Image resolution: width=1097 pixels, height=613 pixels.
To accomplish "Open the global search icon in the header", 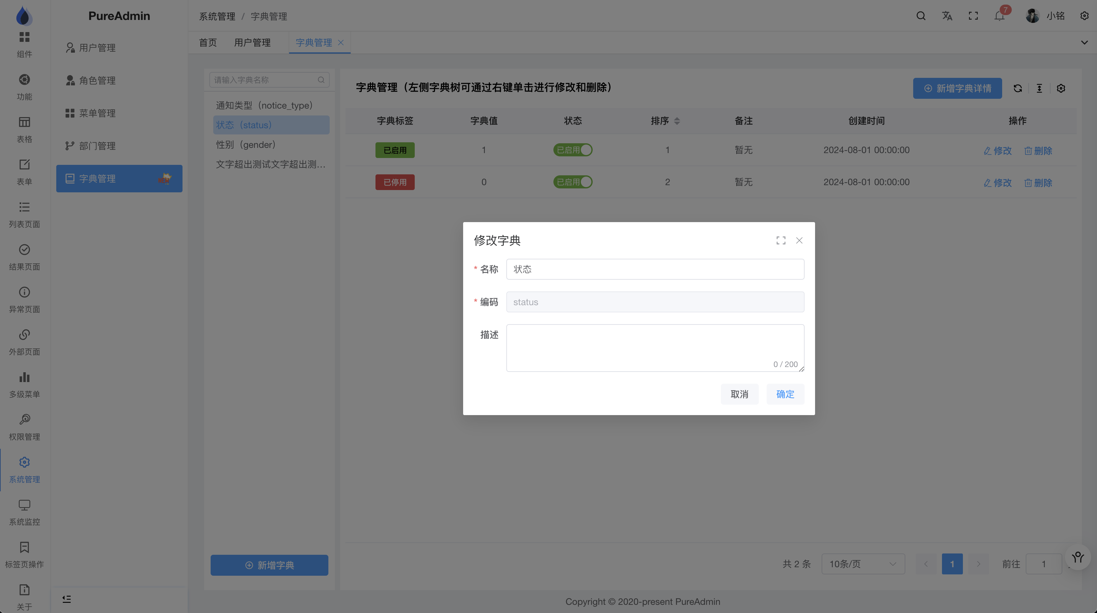I will pyautogui.click(x=921, y=16).
